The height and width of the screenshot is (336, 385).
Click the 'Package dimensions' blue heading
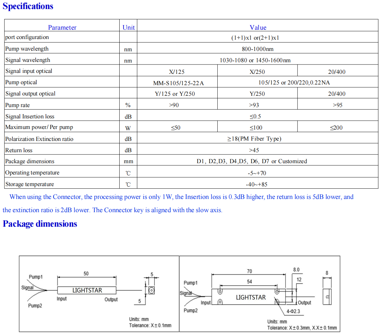(40, 224)
